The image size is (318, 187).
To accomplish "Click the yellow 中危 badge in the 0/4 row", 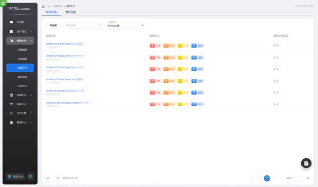I will [x=183, y=46].
